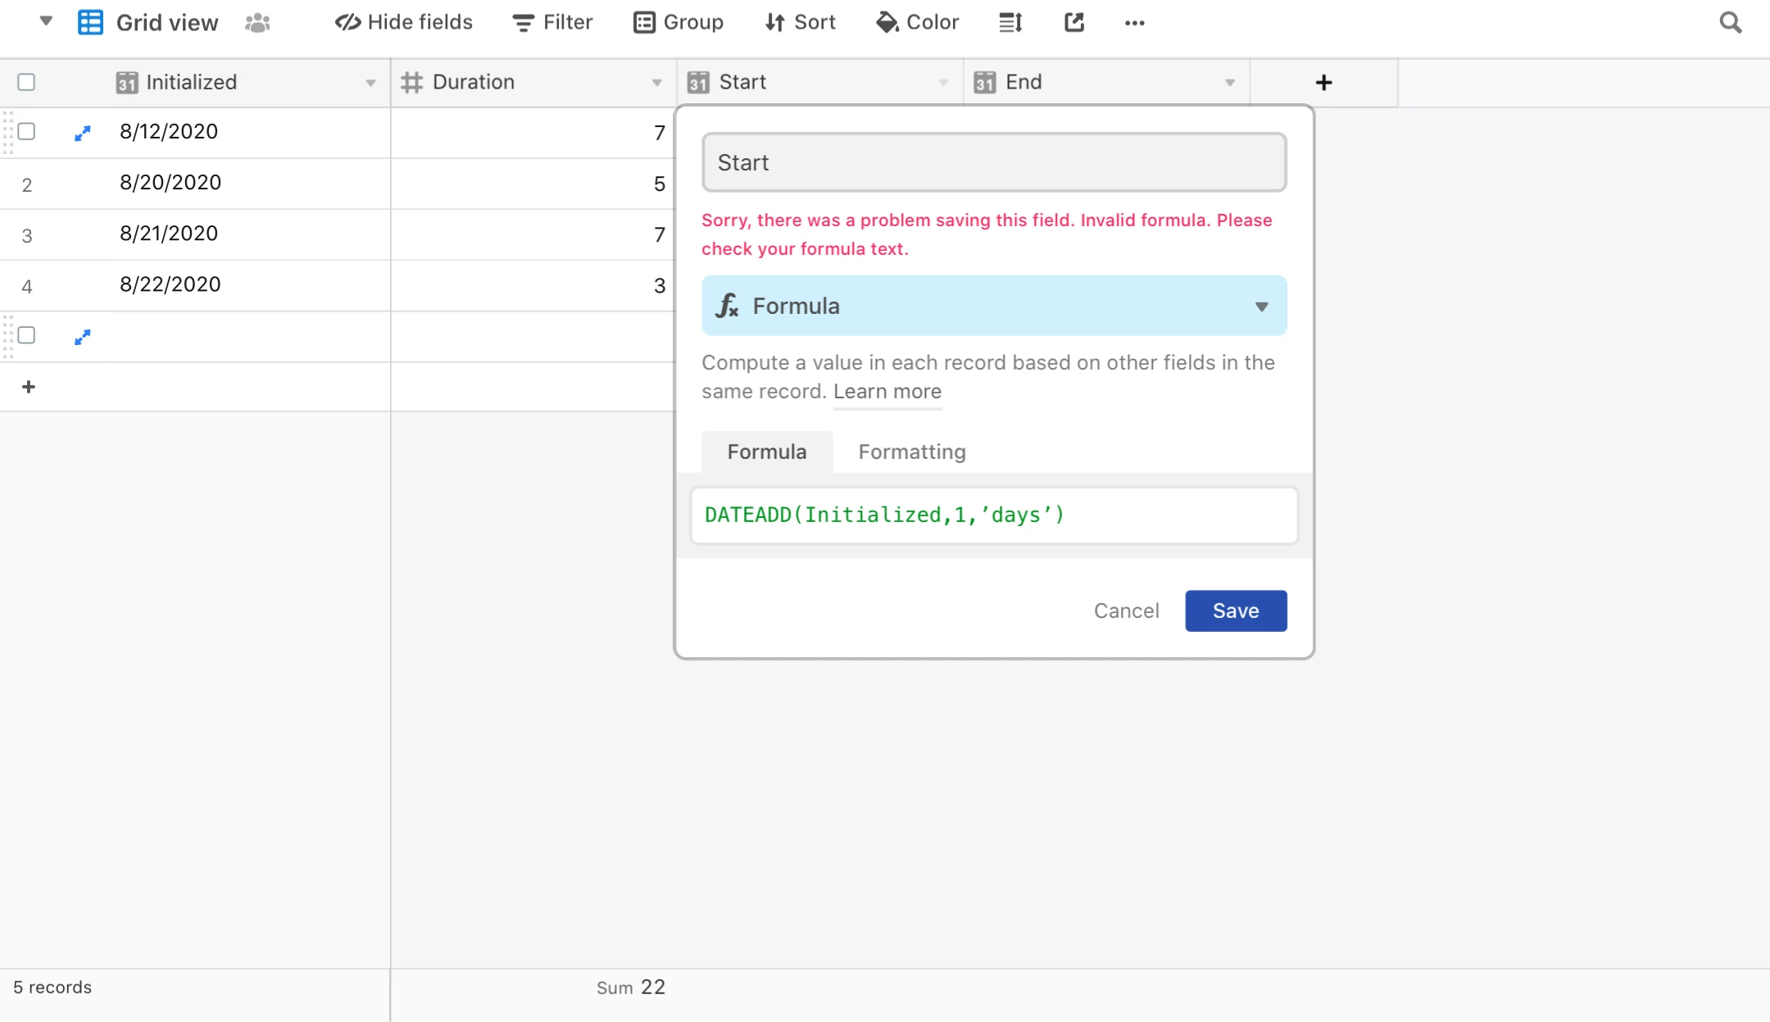Click the DATEADD formula text field

(x=993, y=516)
